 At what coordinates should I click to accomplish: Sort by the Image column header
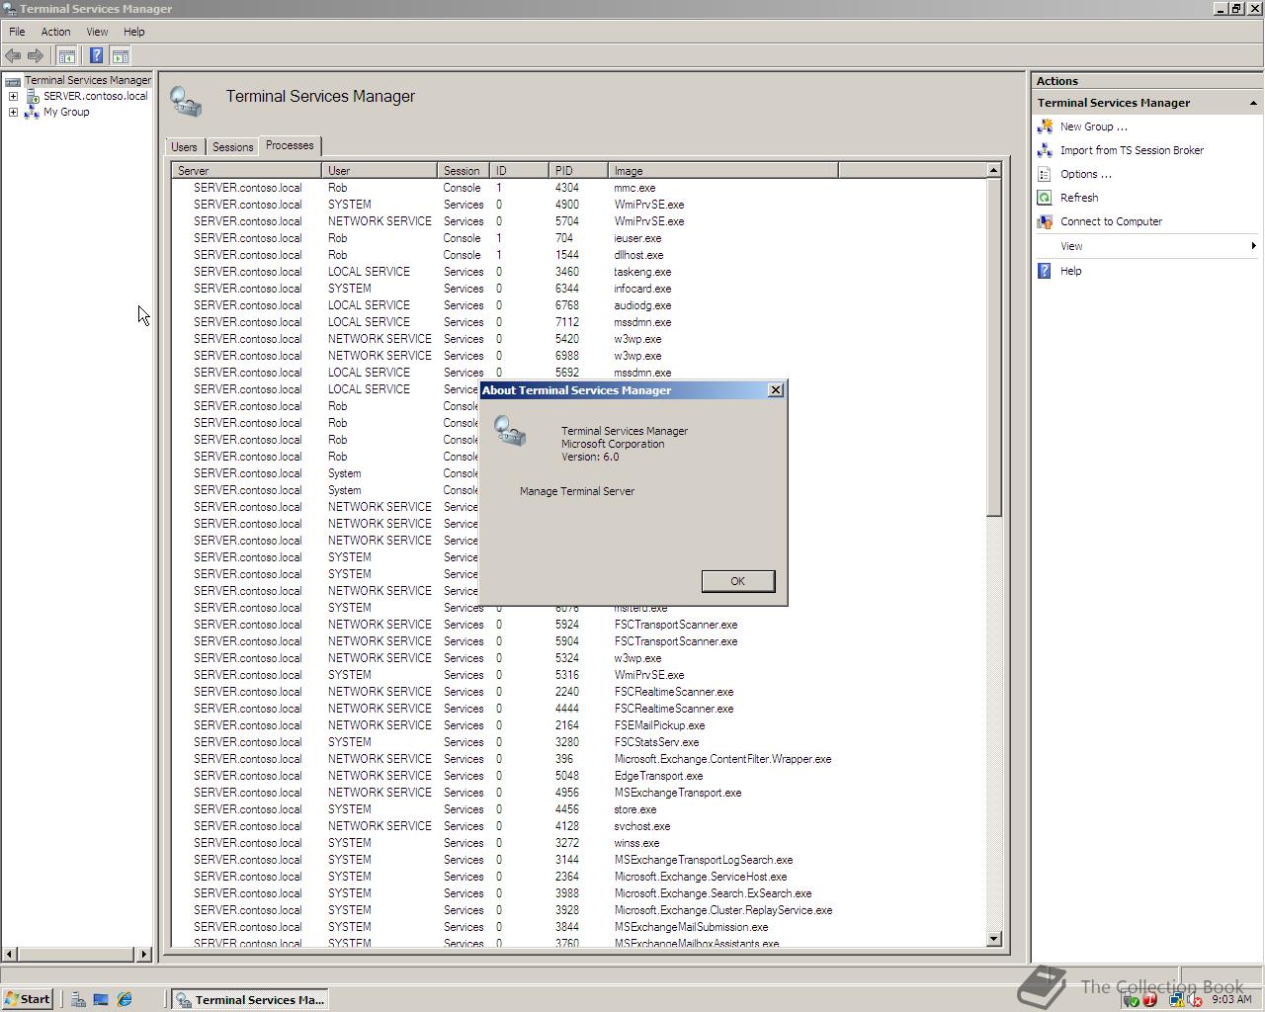click(723, 171)
